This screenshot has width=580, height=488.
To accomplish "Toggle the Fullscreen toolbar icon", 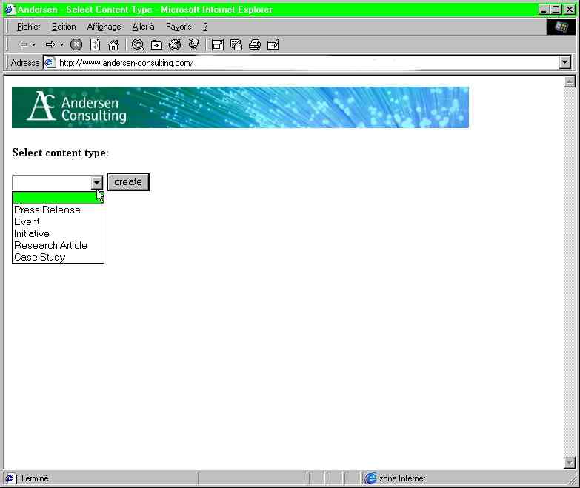I will [218, 44].
